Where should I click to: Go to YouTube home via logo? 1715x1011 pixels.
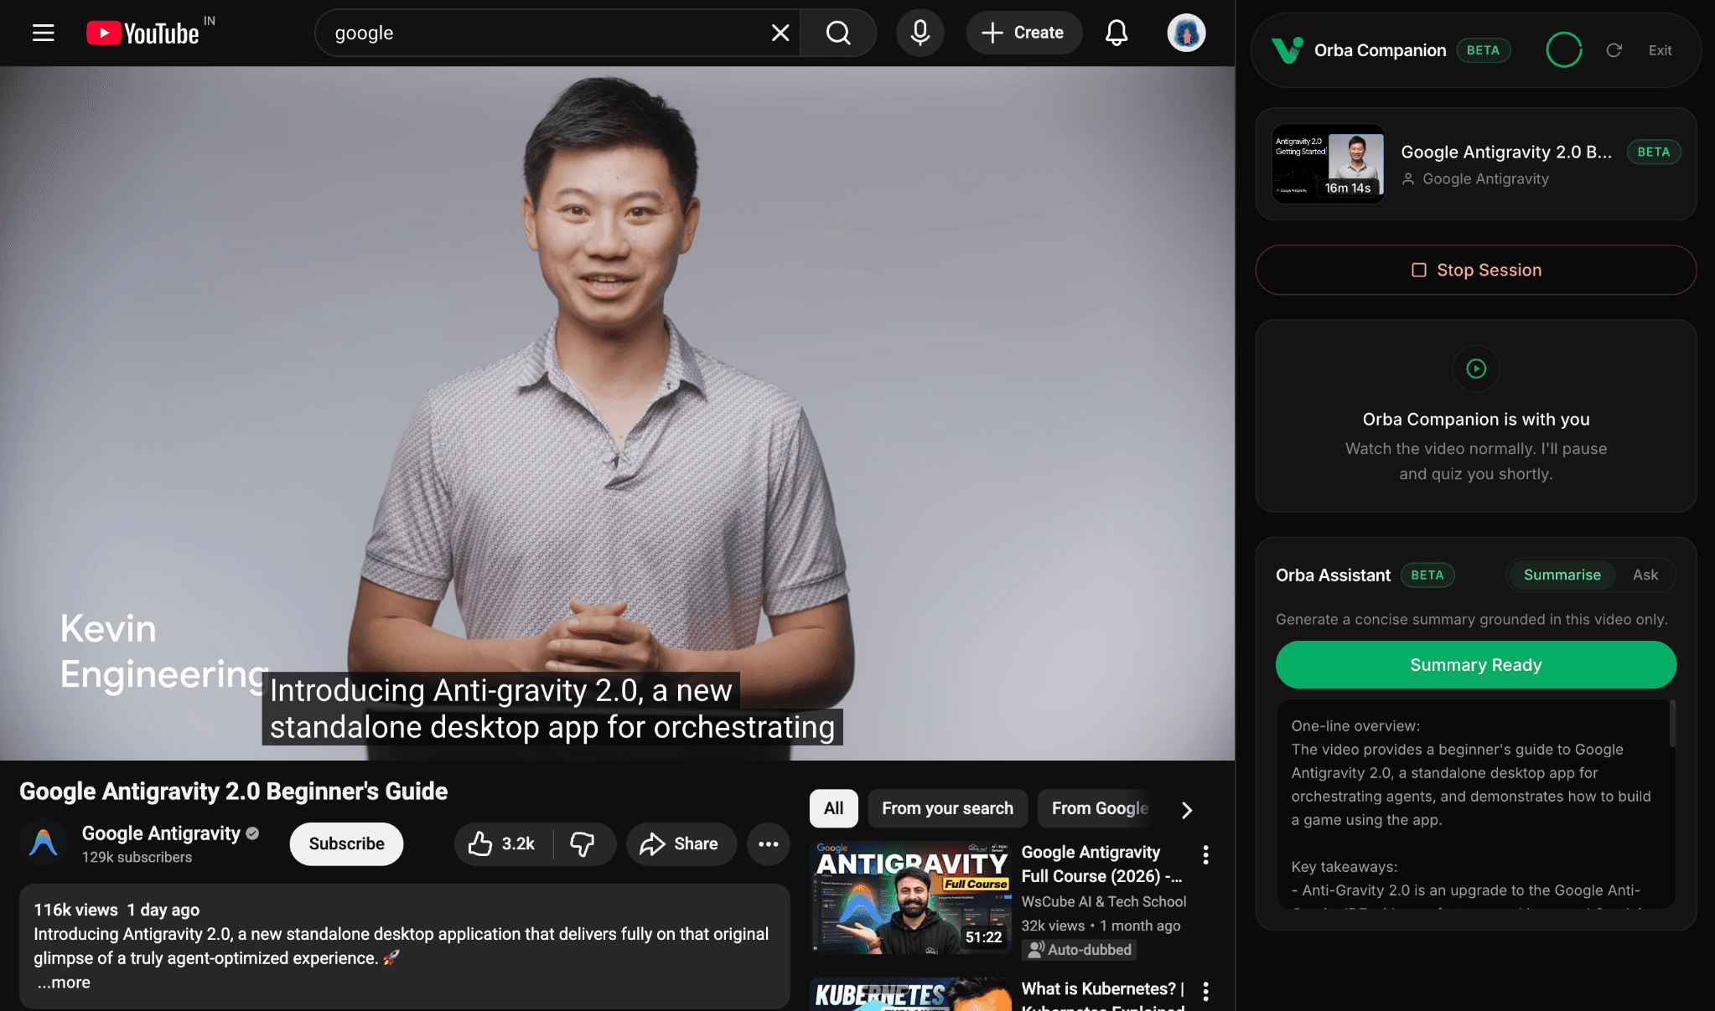(x=143, y=33)
